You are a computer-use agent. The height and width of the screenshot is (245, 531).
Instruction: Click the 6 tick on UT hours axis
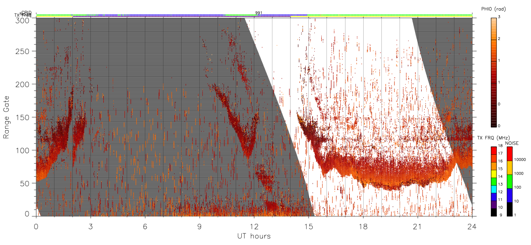point(145,226)
